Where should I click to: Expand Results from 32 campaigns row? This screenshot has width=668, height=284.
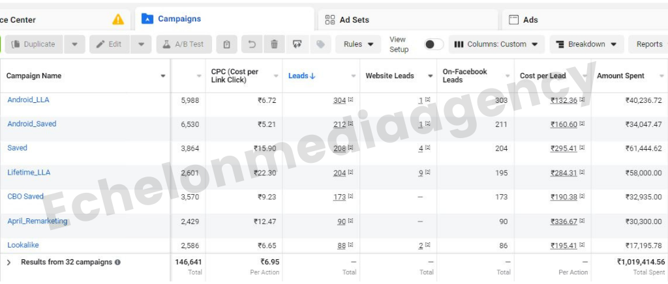(x=8, y=263)
